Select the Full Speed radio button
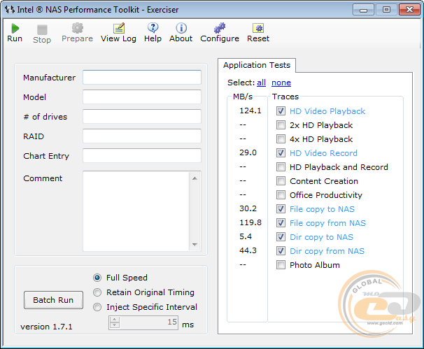This screenshot has height=349, width=424. point(97,278)
